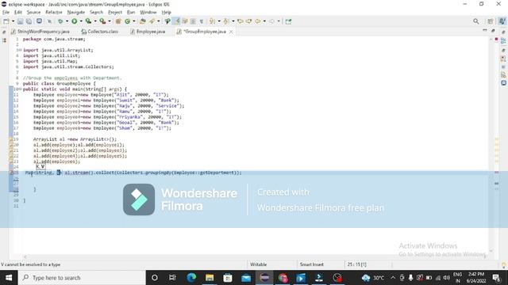Maximize the editor area
The height and width of the screenshot is (285, 508).
(x=493, y=30)
